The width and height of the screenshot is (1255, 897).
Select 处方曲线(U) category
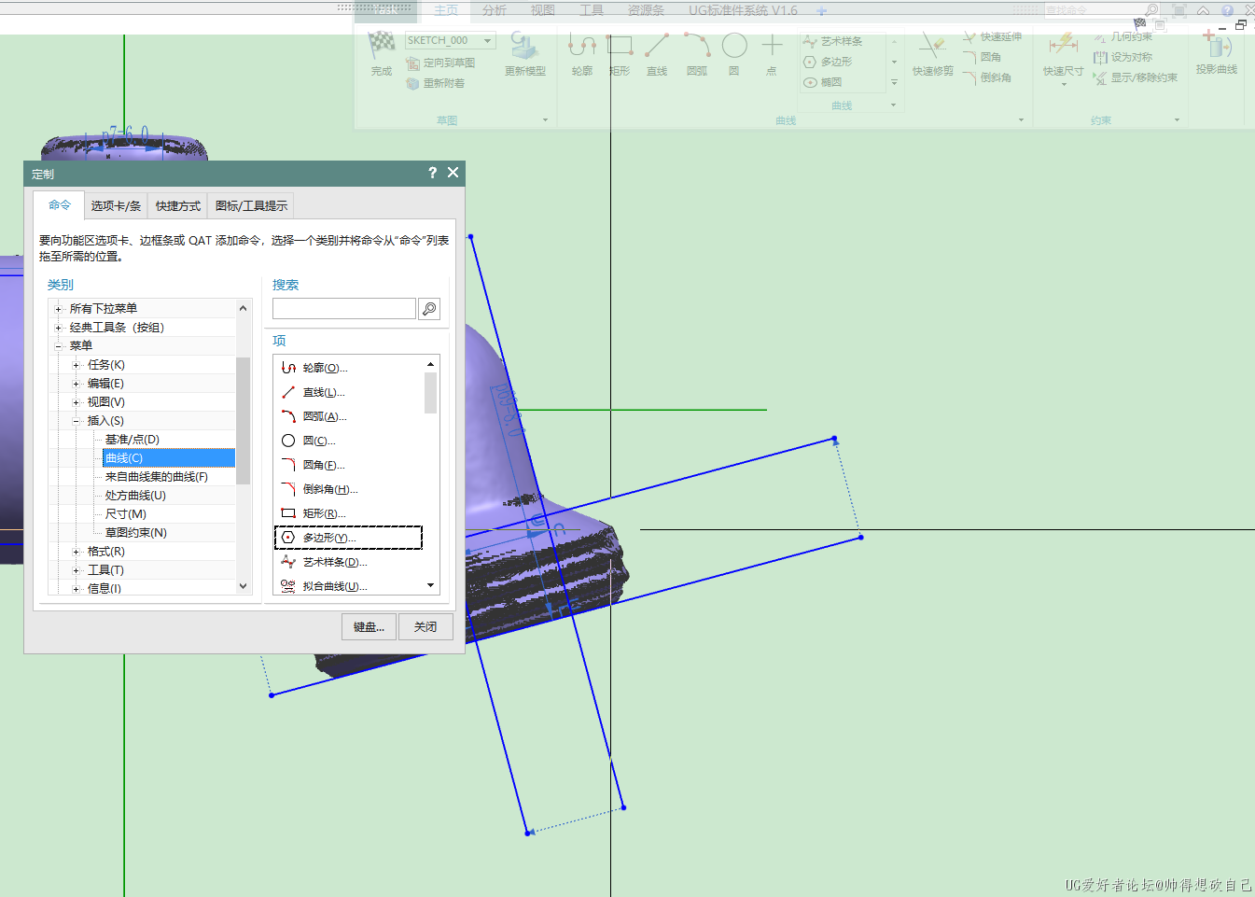135,496
